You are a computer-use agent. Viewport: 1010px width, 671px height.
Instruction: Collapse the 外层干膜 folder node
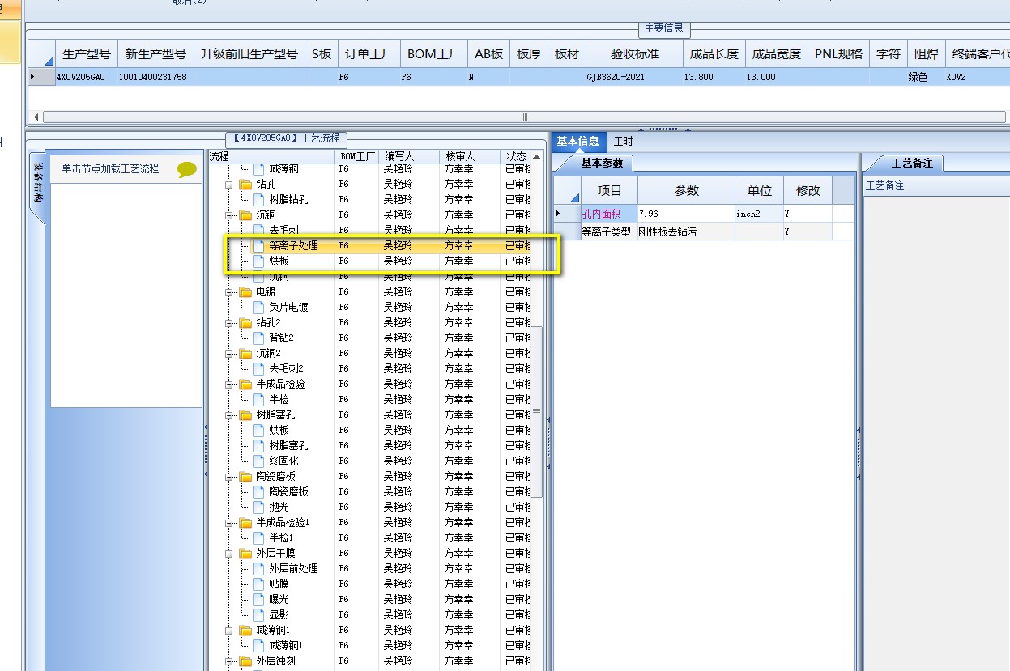click(x=230, y=554)
